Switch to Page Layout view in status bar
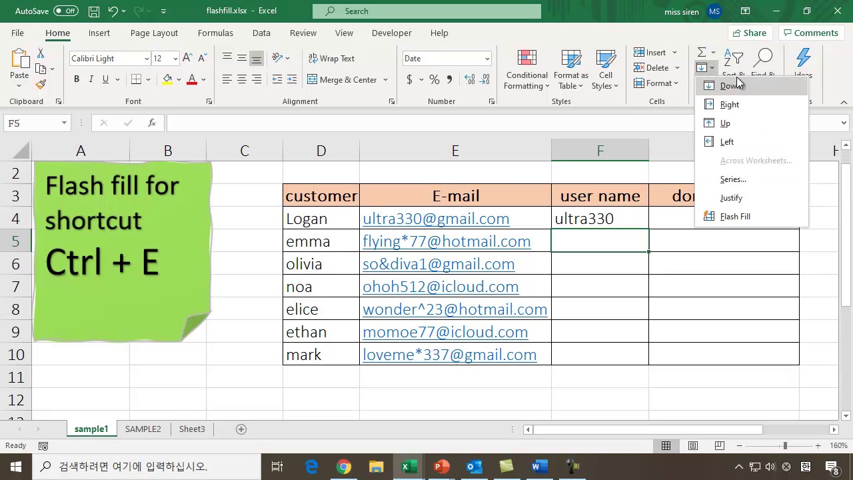Screen dimensions: 853x480 click(693, 445)
